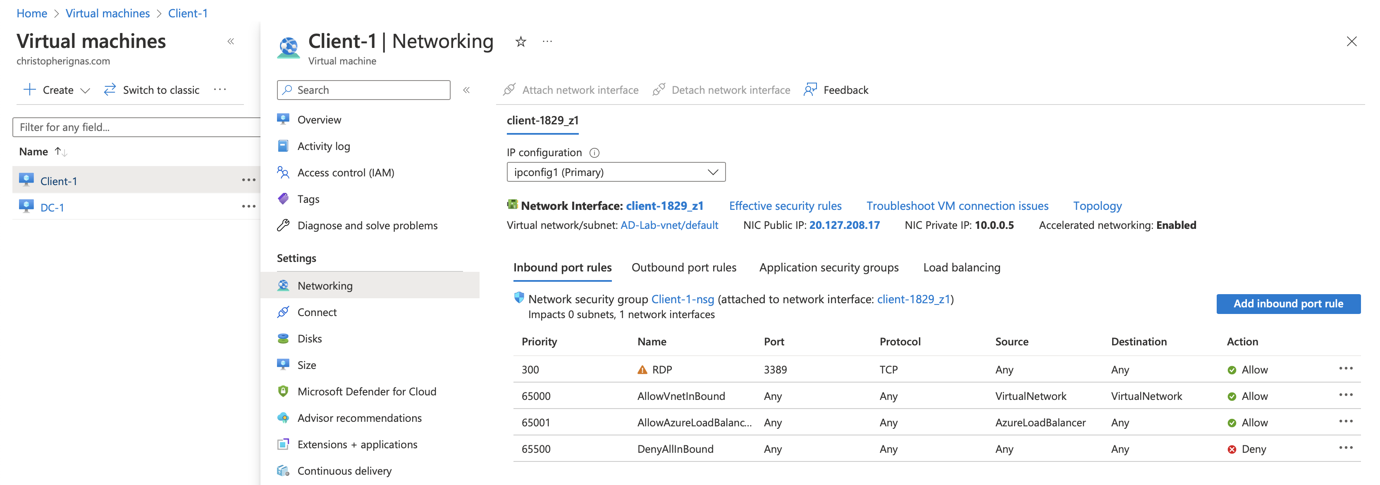Close the Client-1 Networking blade

pos(1351,41)
